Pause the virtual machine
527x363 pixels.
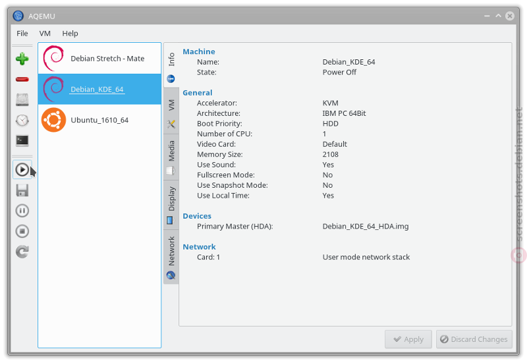coord(22,211)
